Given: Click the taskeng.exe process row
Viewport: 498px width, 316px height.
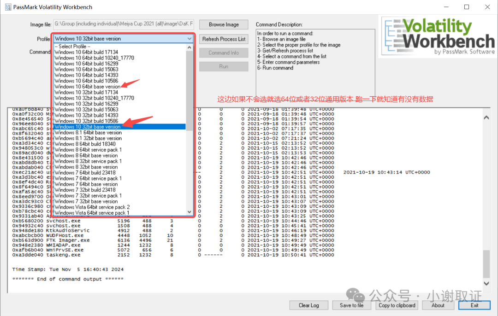Looking at the screenshot, I should [173, 255].
